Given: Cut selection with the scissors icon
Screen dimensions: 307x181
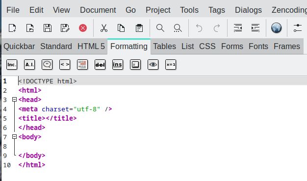Looking at the screenshot, I should coord(104,28).
